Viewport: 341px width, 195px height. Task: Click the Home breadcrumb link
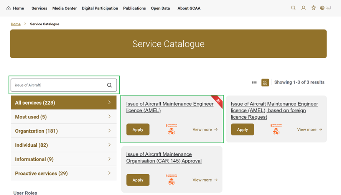coord(16,24)
